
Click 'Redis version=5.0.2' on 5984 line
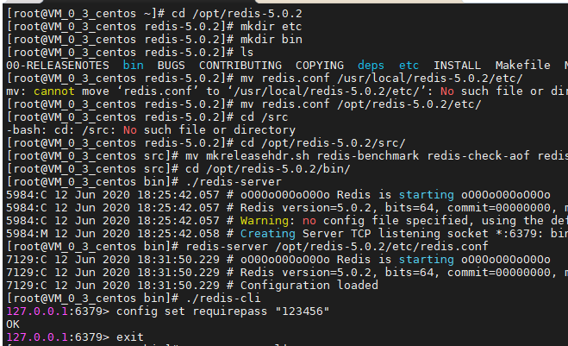(x=309, y=208)
